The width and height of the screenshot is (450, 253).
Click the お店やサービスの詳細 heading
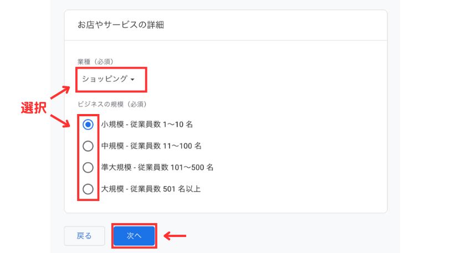coord(121,25)
